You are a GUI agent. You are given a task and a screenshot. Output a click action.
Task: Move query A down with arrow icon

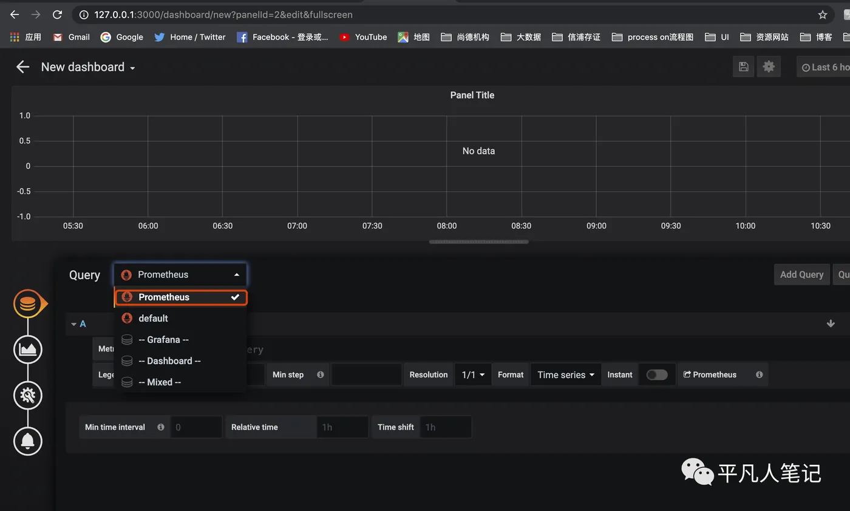pyautogui.click(x=831, y=323)
